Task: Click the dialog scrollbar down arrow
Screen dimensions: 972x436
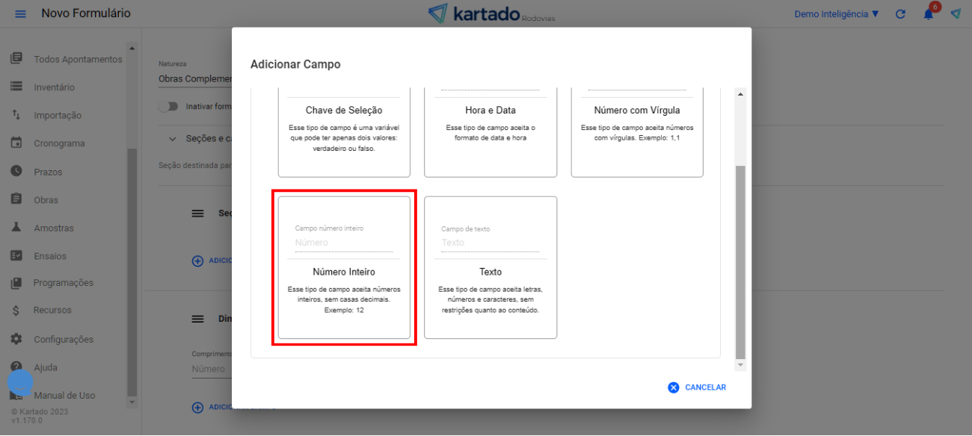Action: (x=740, y=365)
